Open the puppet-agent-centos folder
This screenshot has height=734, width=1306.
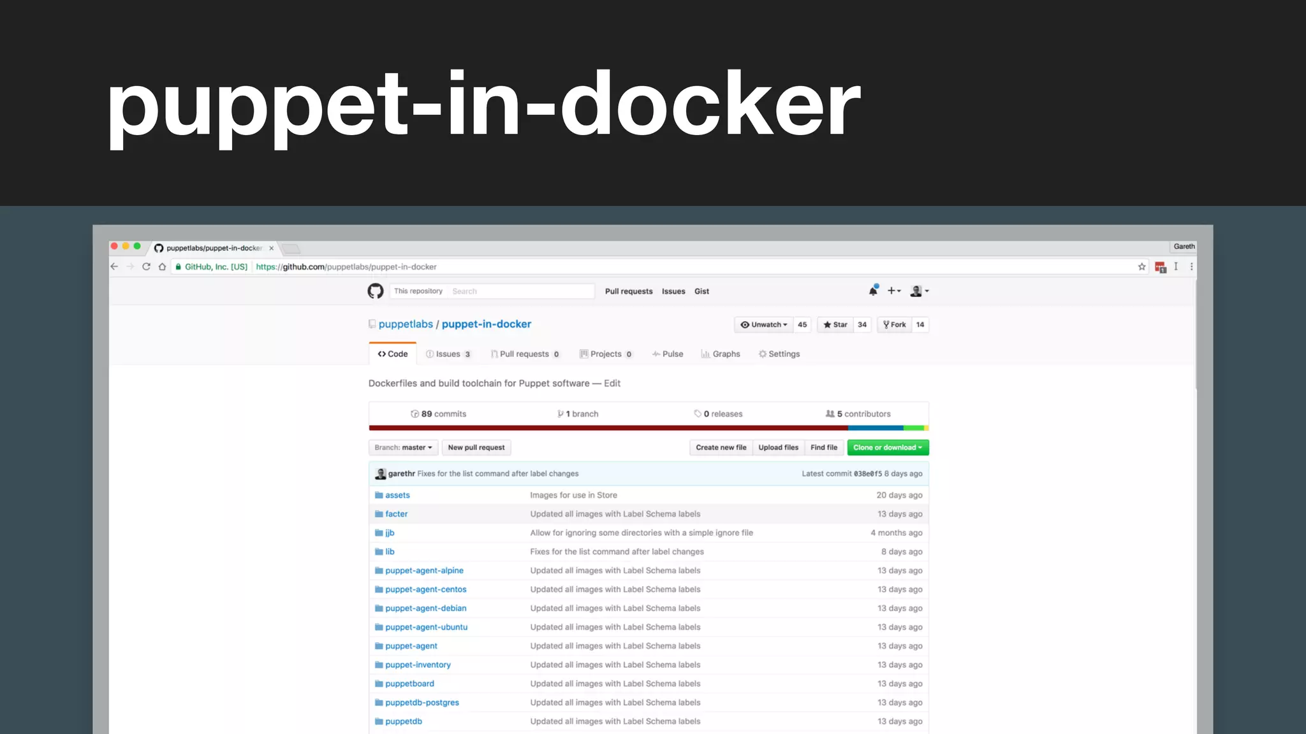click(x=426, y=589)
